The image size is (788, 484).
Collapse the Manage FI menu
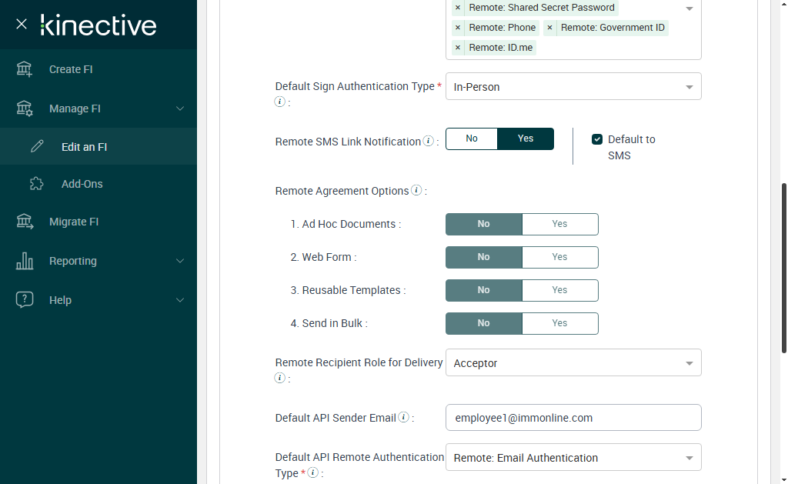[180, 108]
